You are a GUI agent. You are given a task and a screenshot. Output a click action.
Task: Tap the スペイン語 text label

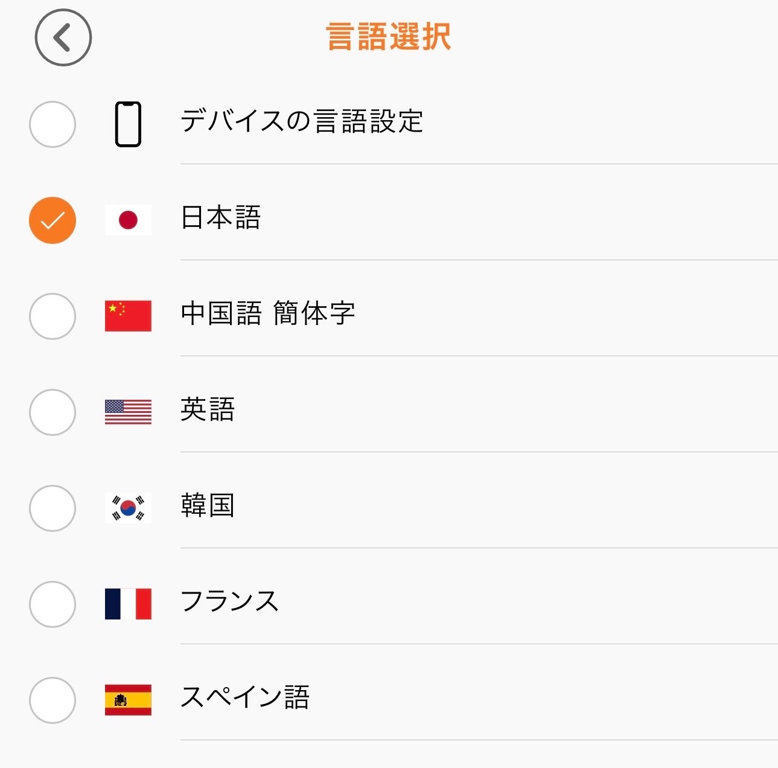[x=245, y=697]
